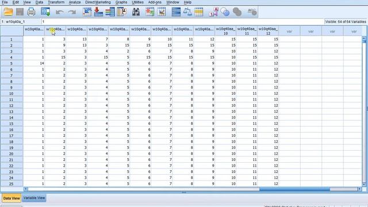This screenshot has width=368, height=207.
Task: Open the Variables info icon
Action: point(110,11)
